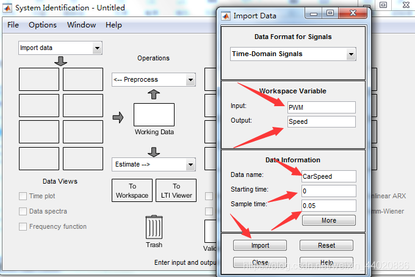Click the Trash can icon
The width and height of the screenshot is (415, 277).
154,227
